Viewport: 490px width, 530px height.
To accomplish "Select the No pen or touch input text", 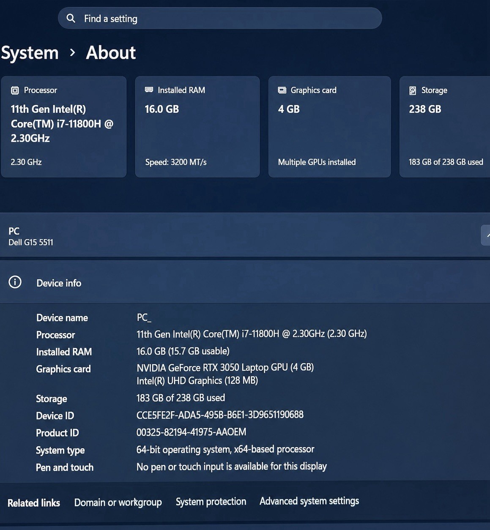I will (x=232, y=467).
